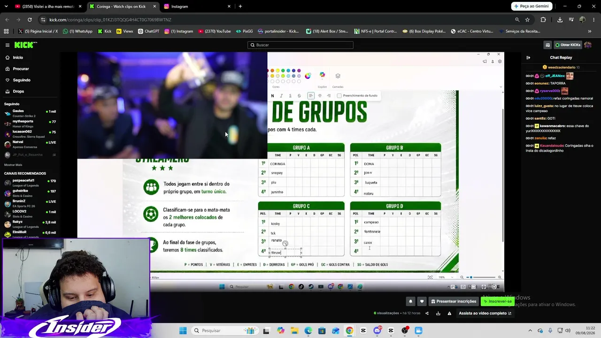Report the clip via the warning icon
The height and width of the screenshot is (338, 601).
(x=449, y=313)
